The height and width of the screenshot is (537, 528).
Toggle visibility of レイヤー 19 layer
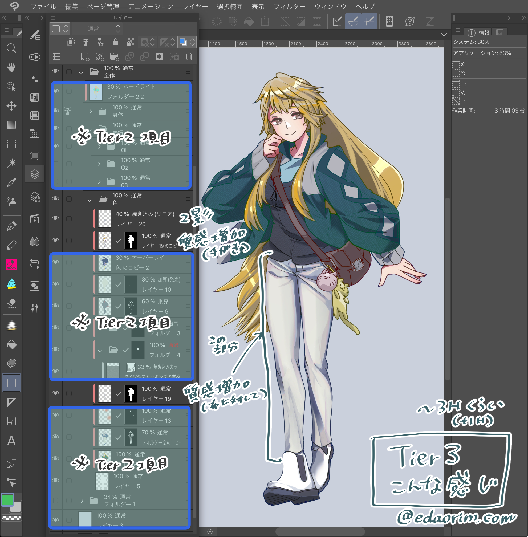[55, 393]
